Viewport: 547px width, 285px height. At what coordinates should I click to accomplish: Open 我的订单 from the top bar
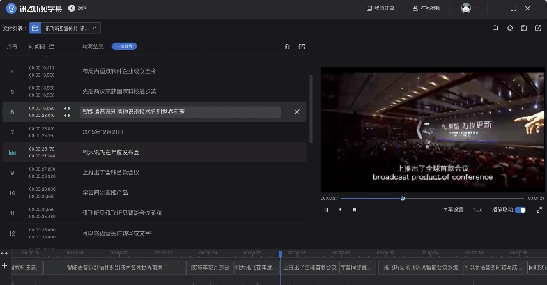click(x=380, y=8)
